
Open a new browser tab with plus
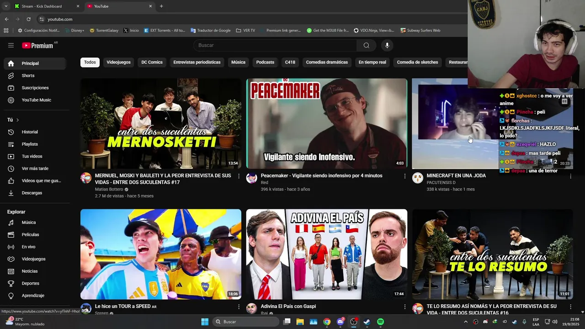(x=161, y=6)
